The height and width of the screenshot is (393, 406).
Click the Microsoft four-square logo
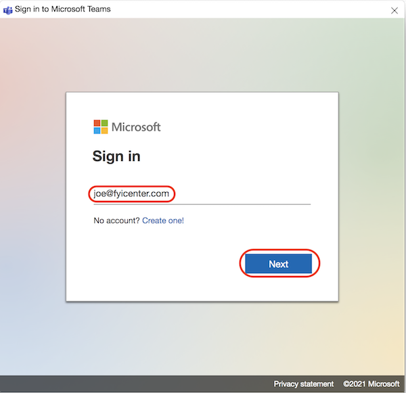click(x=101, y=127)
